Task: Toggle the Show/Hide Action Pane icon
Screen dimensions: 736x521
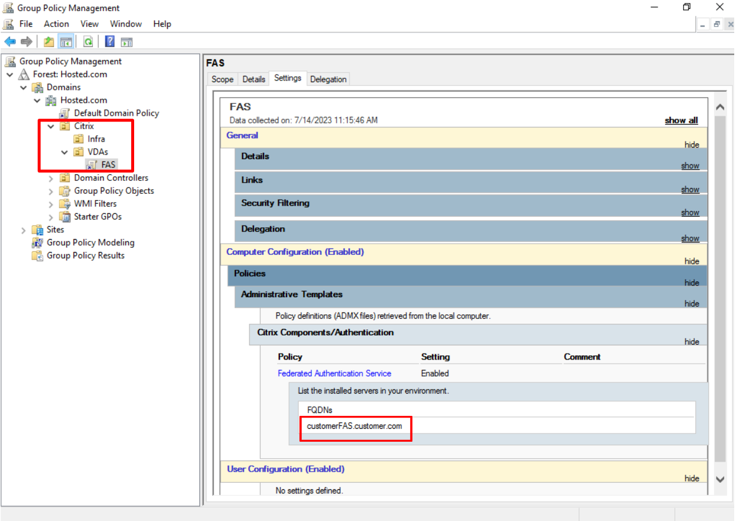Action: (x=126, y=42)
